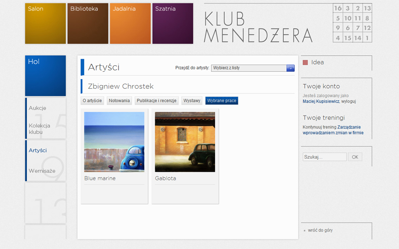Switch to the 'O artyście' tab
This screenshot has height=249, width=399.
coord(92,101)
